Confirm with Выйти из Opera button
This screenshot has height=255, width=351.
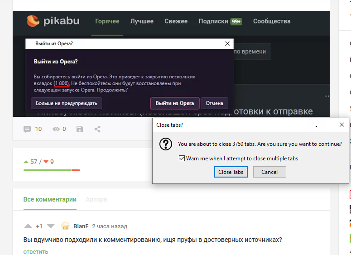175,103
